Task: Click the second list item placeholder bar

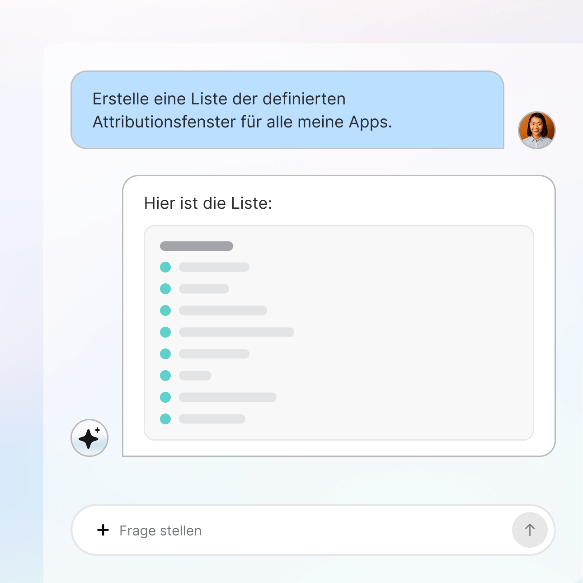Action: click(204, 289)
